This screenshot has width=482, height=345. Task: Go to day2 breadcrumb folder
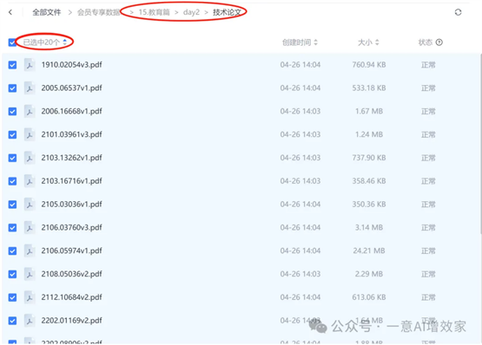point(191,12)
